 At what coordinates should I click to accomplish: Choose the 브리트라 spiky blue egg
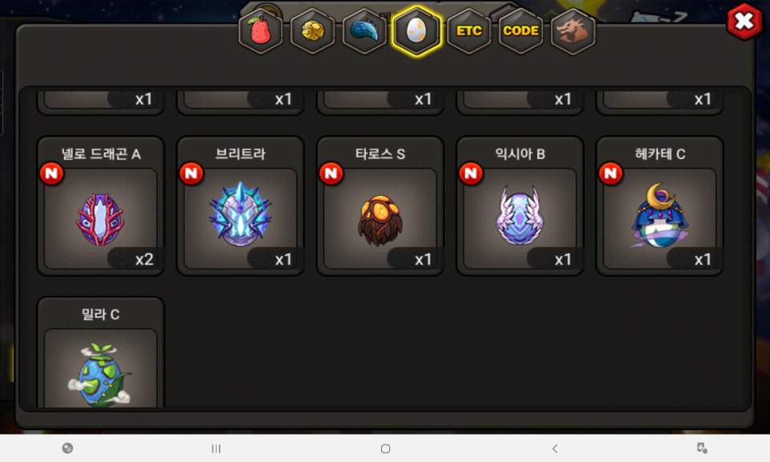point(240,206)
